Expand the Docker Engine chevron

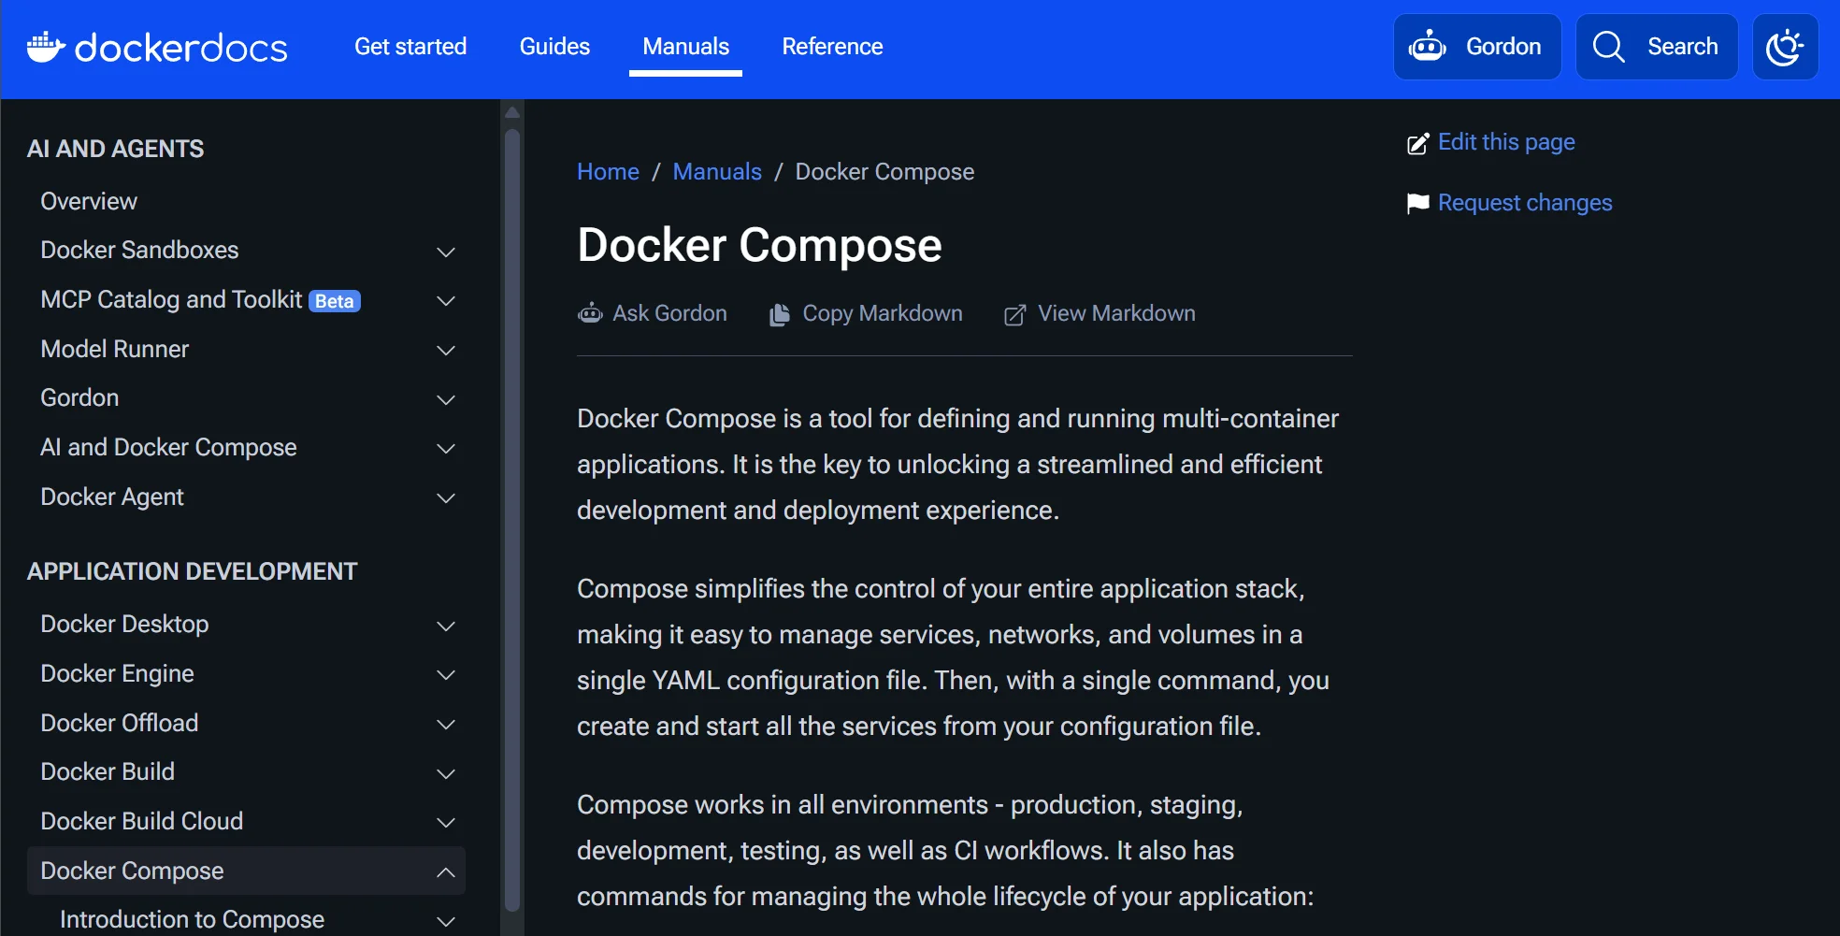coord(446,675)
